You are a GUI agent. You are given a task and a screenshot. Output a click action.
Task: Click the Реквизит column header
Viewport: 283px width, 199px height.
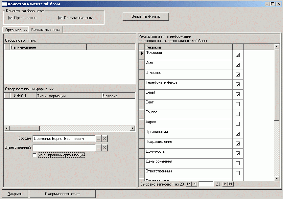[x=188, y=47]
